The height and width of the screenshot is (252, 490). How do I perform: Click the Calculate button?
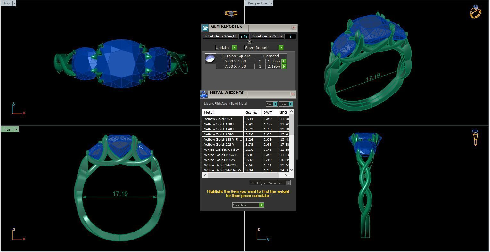pos(248,205)
